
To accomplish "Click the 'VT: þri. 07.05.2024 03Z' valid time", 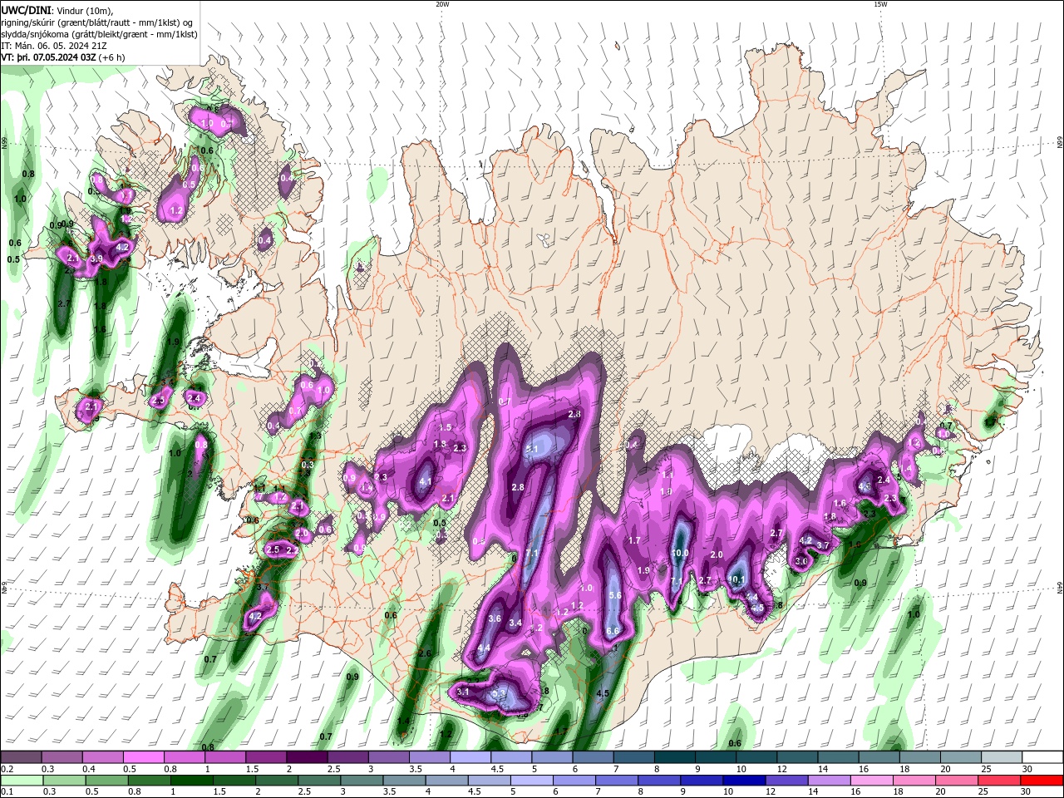I will 48,57.
